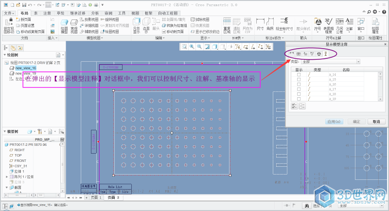Switch to the 分析 ribbon tab

95,13
